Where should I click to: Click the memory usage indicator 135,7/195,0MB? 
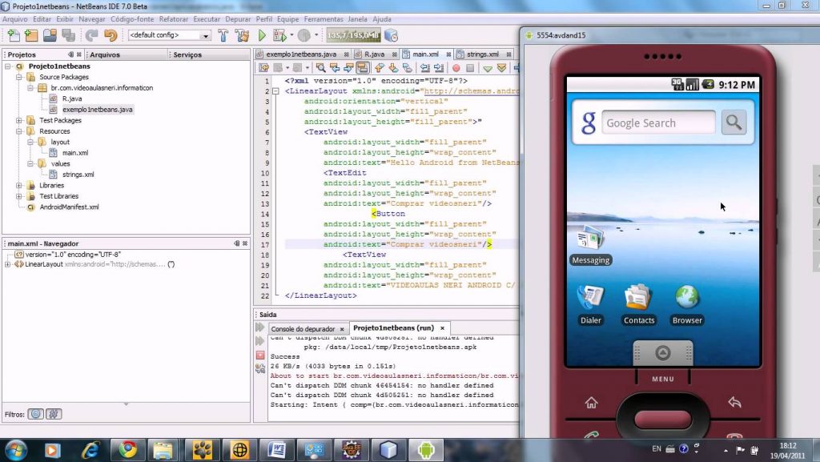tap(353, 35)
